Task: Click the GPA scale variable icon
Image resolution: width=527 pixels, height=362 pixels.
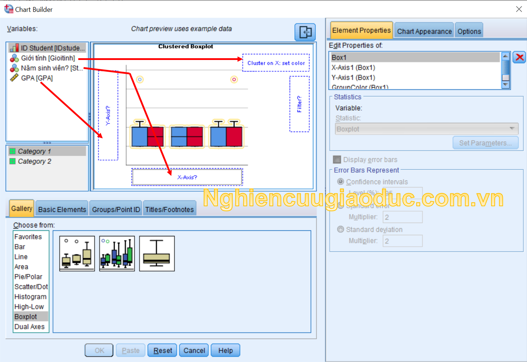Action: 14,78
